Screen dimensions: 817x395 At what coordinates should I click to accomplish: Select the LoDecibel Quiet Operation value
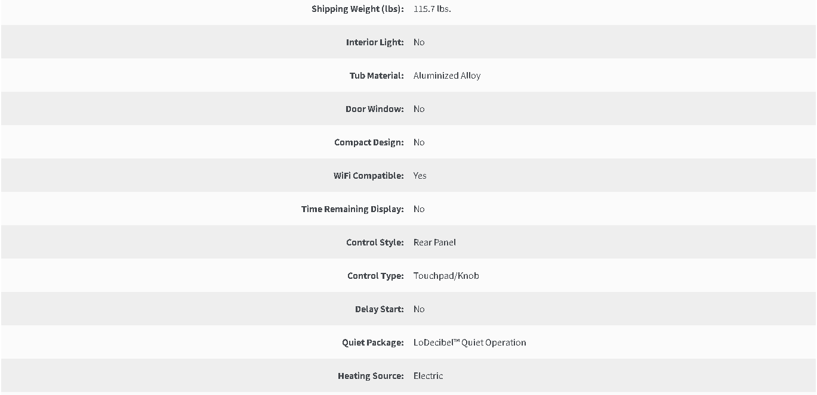coord(470,343)
